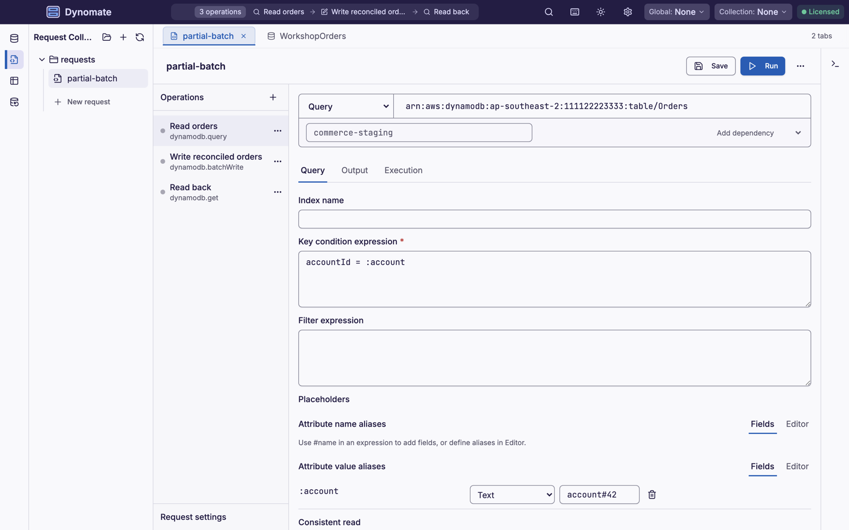Open Write reconciled orders more menu
The image size is (849, 530).
[x=278, y=162]
